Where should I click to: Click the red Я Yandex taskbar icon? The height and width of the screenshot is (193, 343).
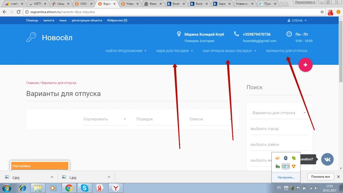pyautogui.click(x=100, y=188)
